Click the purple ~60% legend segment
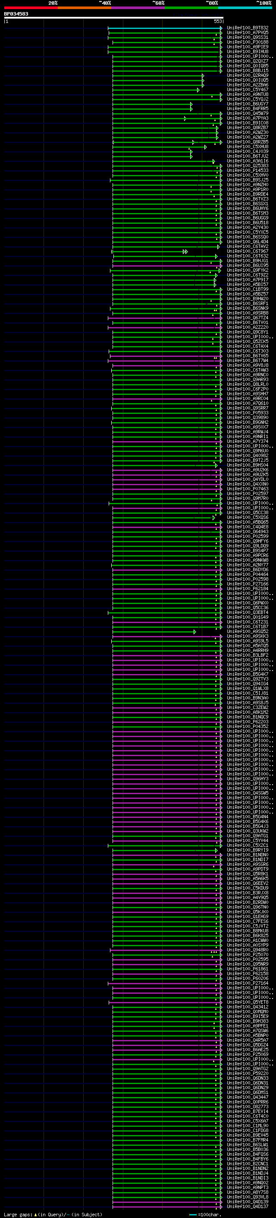 (x=138, y=8)
